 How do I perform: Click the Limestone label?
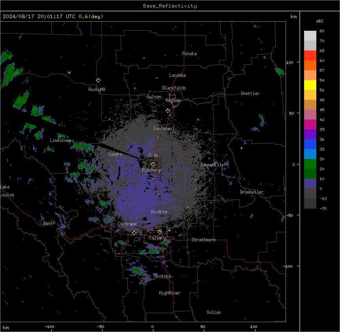(x=60, y=140)
